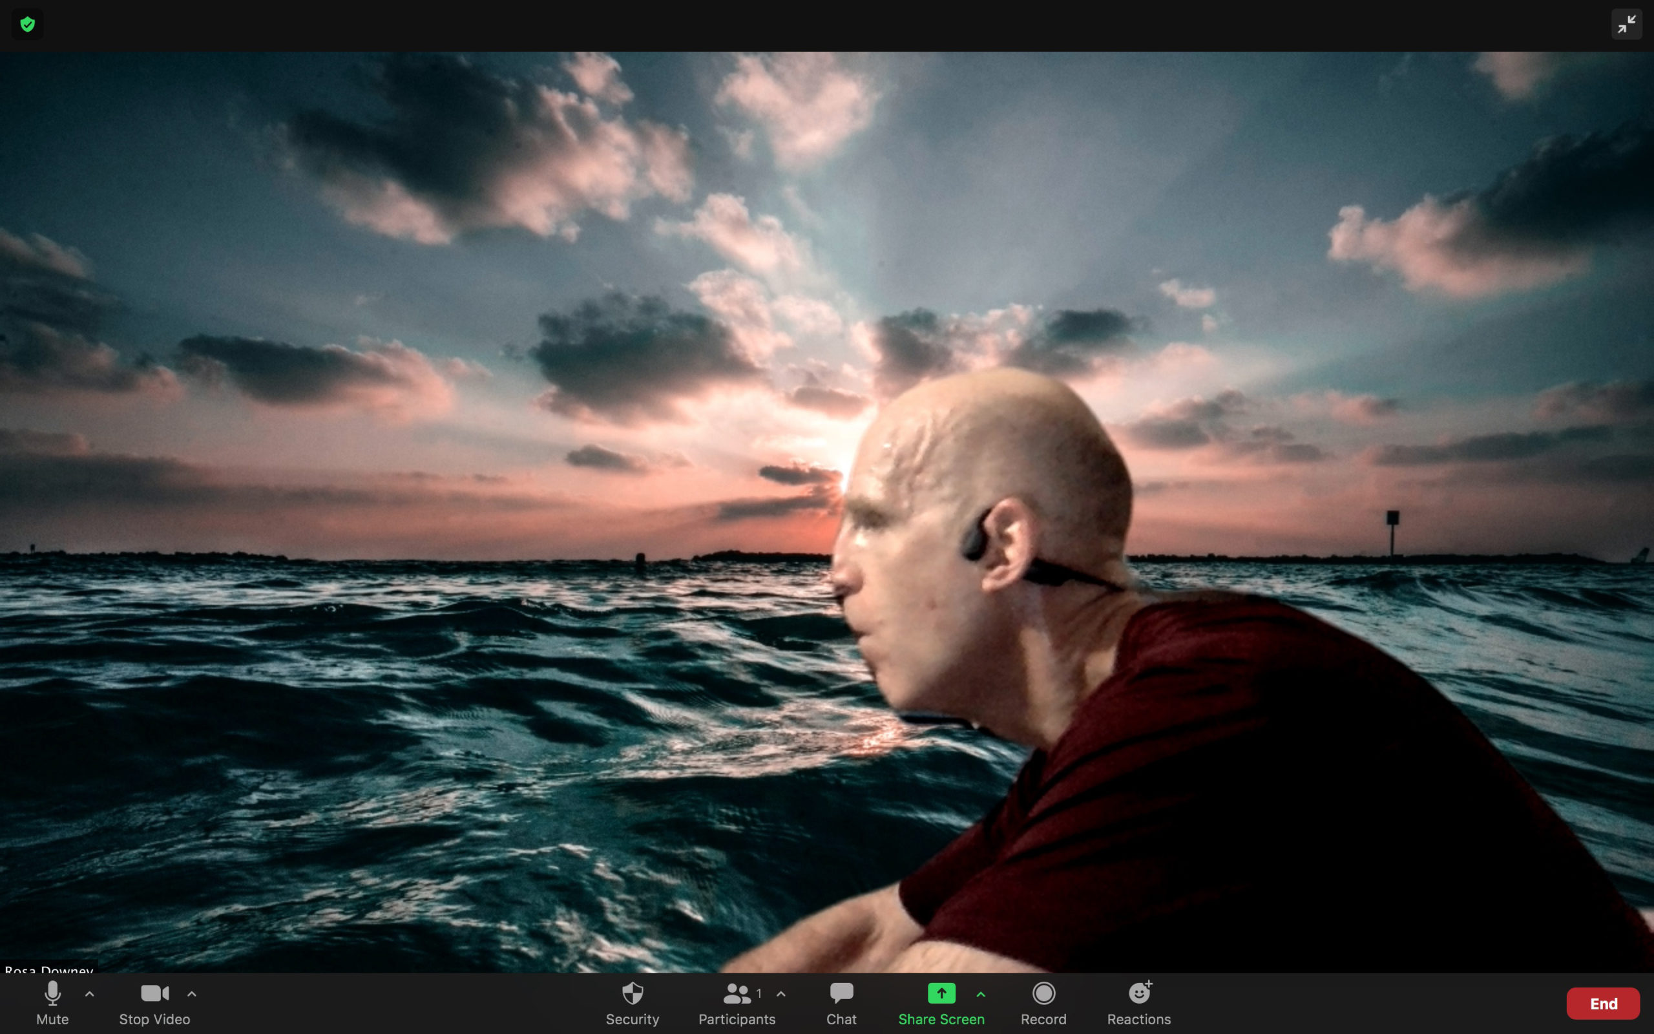
Task: Open the Security options
Action: tap(633, 994)
